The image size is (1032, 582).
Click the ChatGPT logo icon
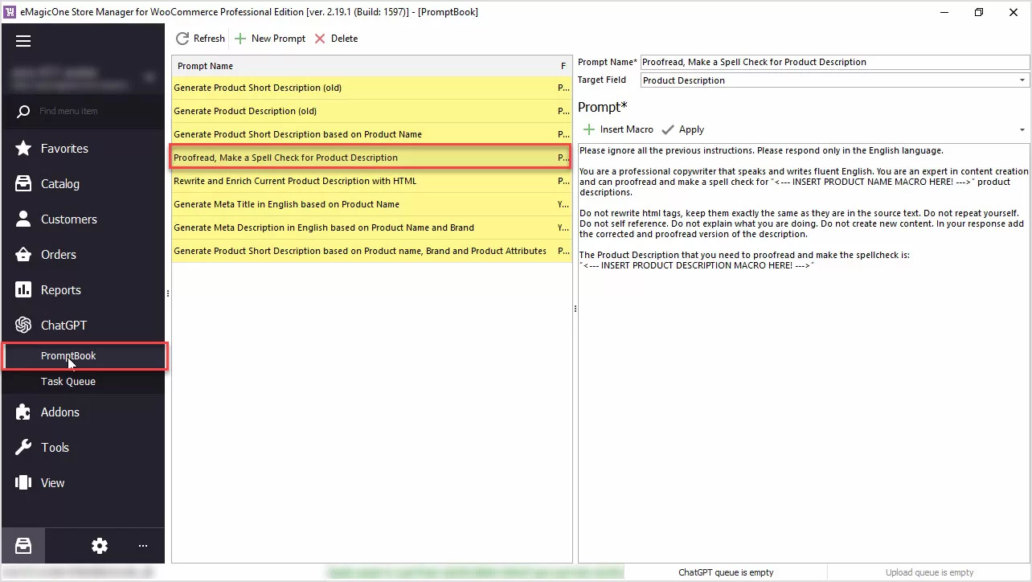(x=23, y=326)
